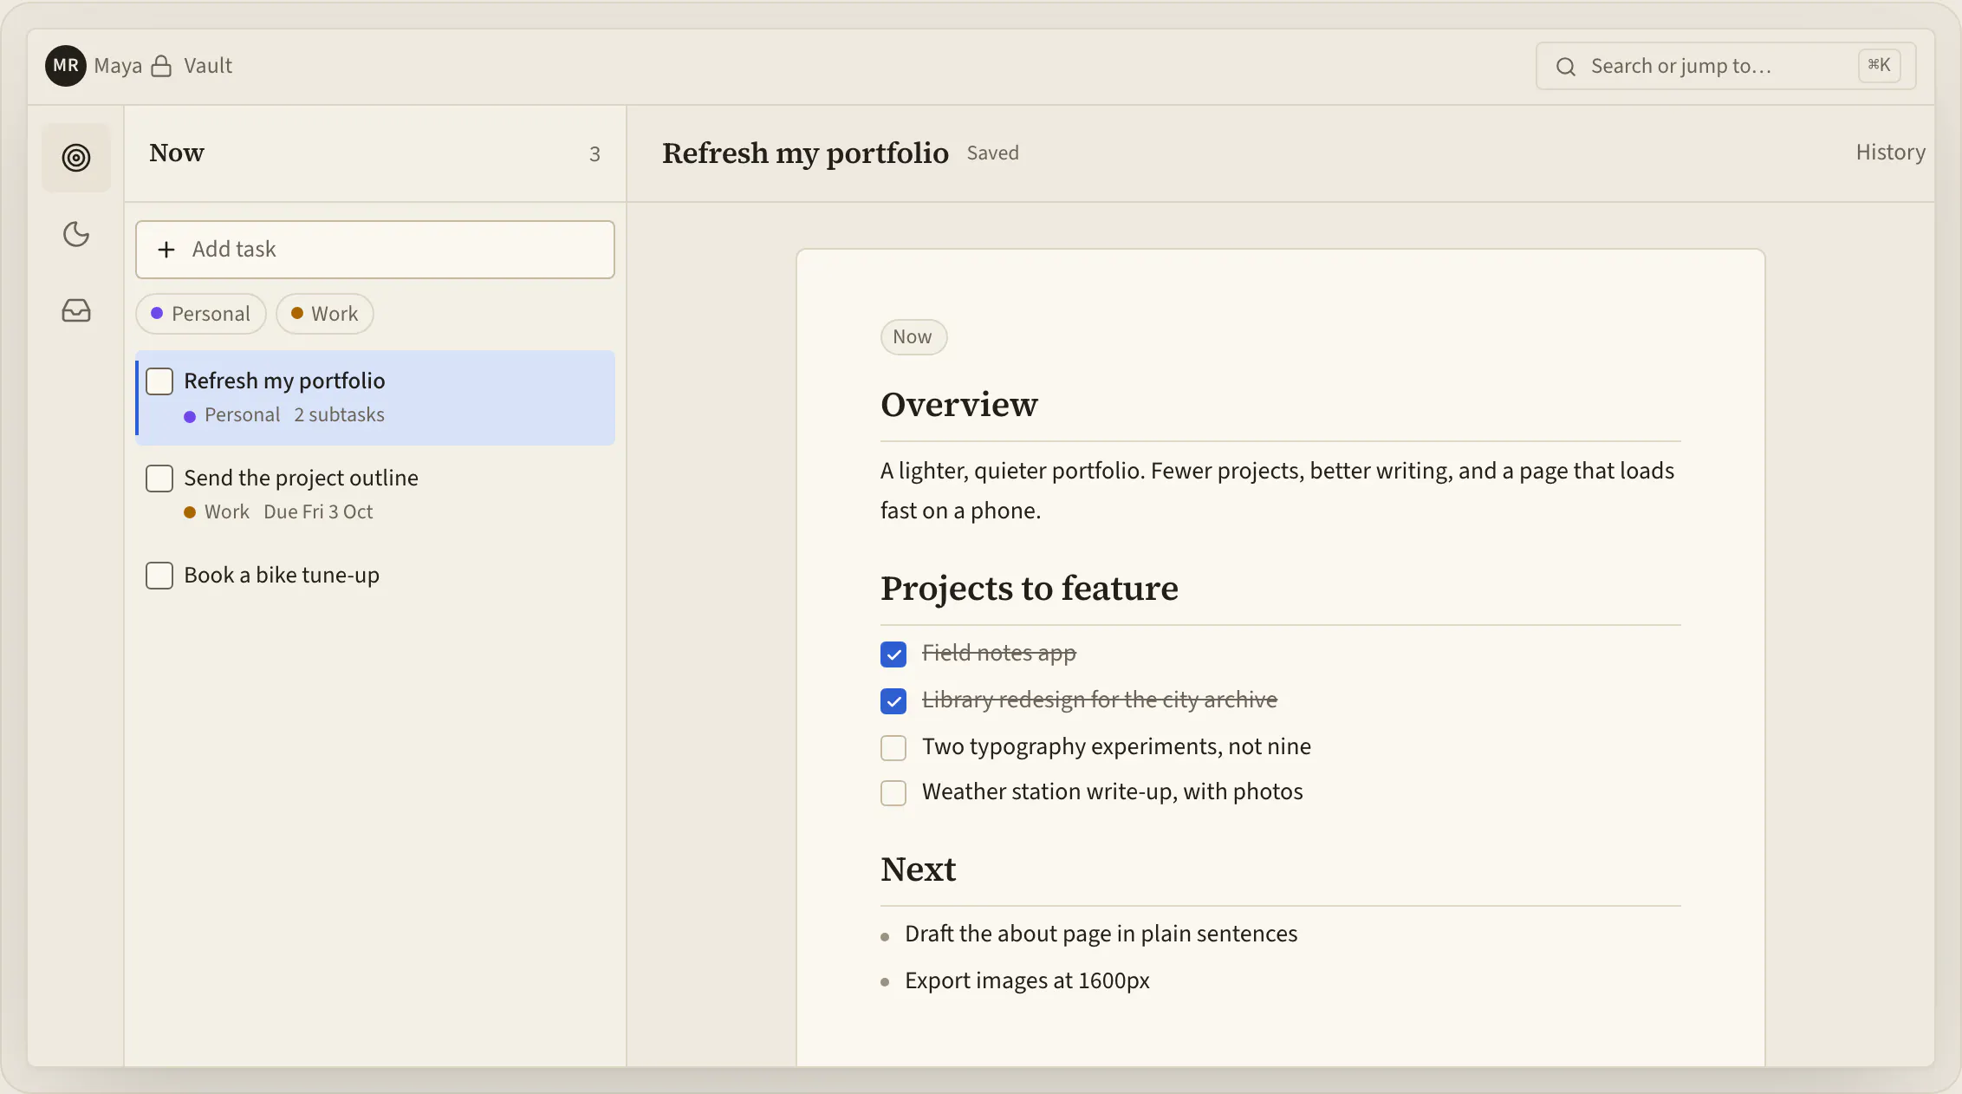Uncheck Library redesign for the city archive
The width and height of the screenshot is (1962, 1094).
click(x=893, y=701)
